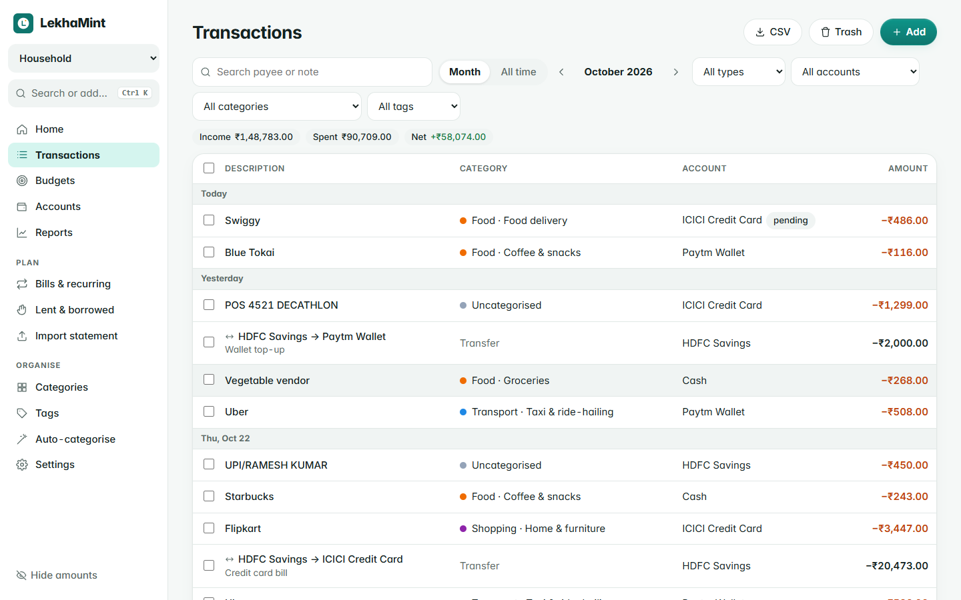Open Auto-categorise wand icon
The width and height of the screenshot is (961, 600).
pyautogui.click(x=22, y=439)
